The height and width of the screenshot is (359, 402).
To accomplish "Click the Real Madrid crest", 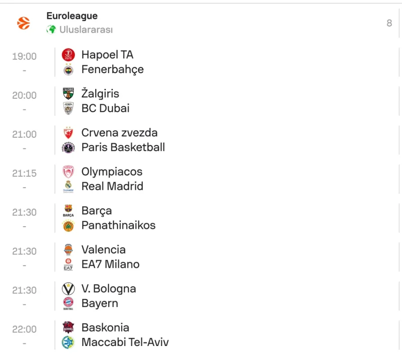I will (x=68, y=186).
